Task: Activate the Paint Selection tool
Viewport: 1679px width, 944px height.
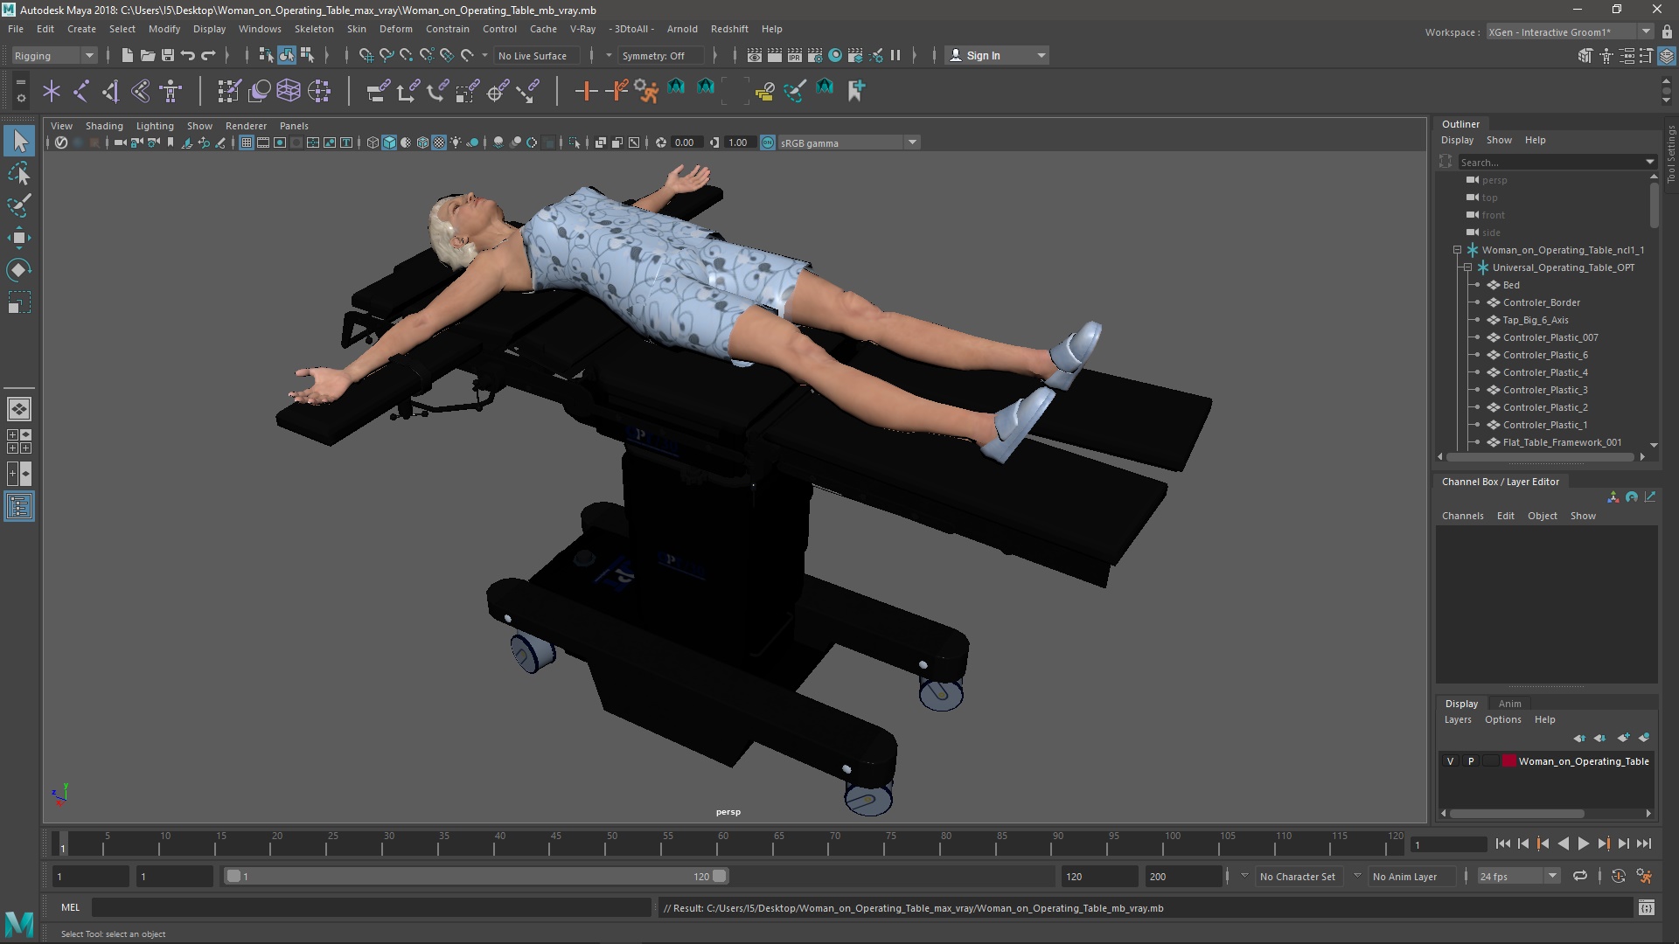Action: (19, 206)
